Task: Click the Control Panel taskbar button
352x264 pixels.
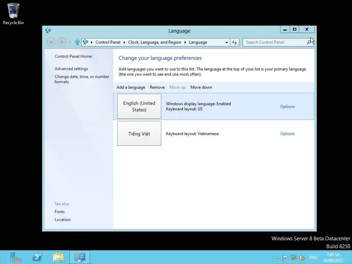Action: coord(80,257)
